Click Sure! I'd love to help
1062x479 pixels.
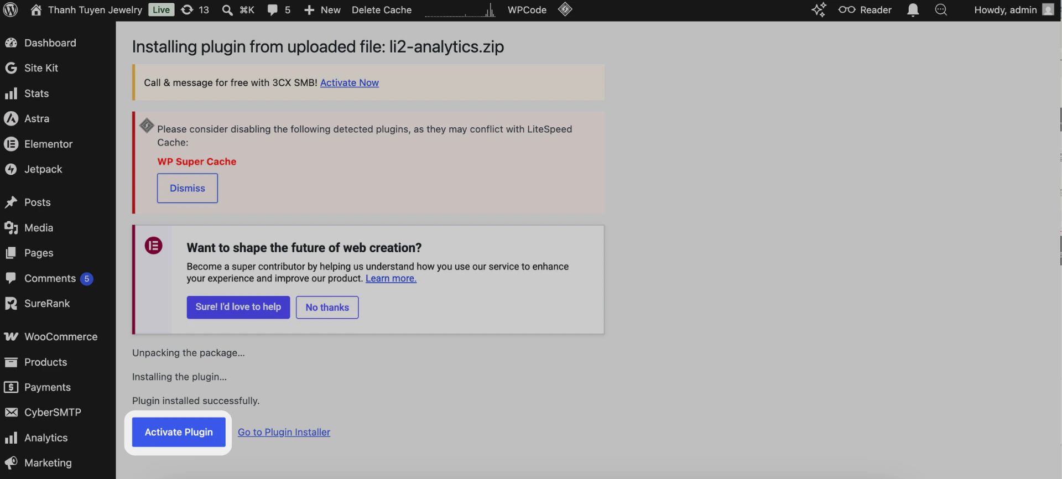coord(238,307)
